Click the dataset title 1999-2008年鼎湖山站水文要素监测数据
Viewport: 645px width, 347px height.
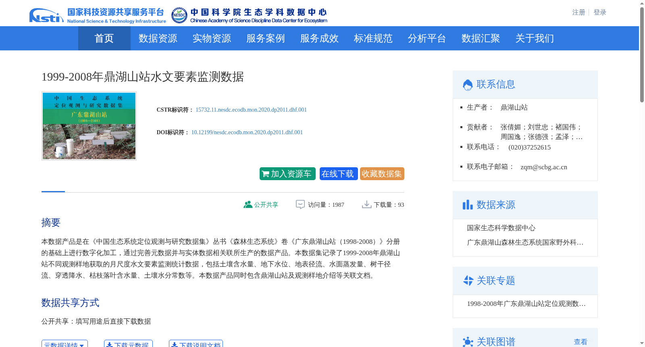(x=143, y=77)
